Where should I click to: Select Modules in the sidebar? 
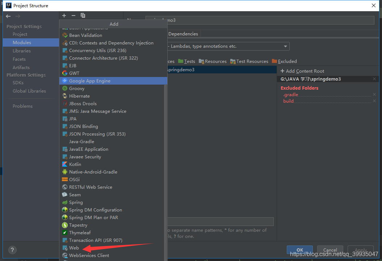point(31,43)
